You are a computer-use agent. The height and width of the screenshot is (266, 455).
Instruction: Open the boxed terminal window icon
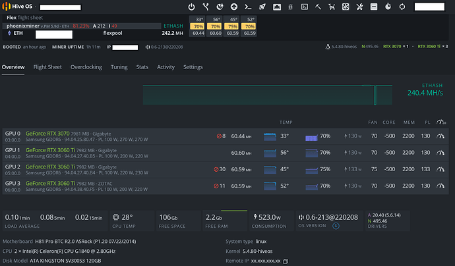click(x=305, y=7)
